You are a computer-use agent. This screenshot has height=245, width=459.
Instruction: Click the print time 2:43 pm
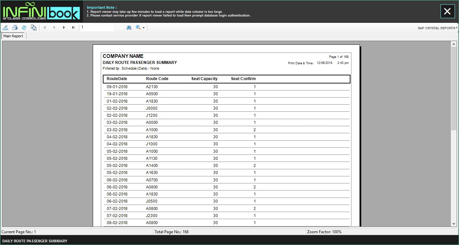click(x=343, y=63)
